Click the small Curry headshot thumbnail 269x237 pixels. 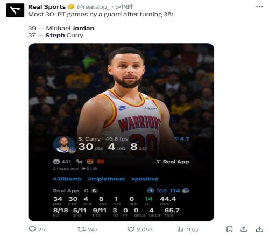[x=64, y=144]
